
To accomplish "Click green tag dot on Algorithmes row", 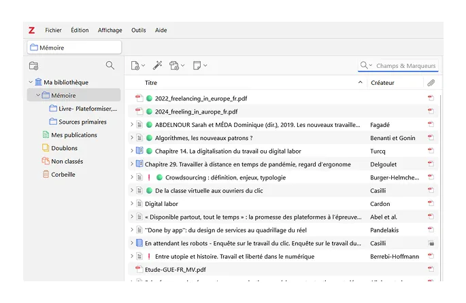I will 150,138.
